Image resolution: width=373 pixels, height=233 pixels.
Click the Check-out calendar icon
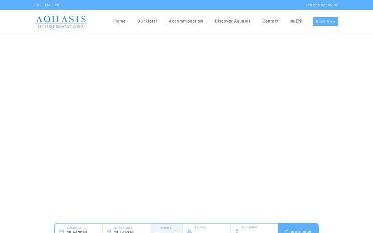[109, 231]
